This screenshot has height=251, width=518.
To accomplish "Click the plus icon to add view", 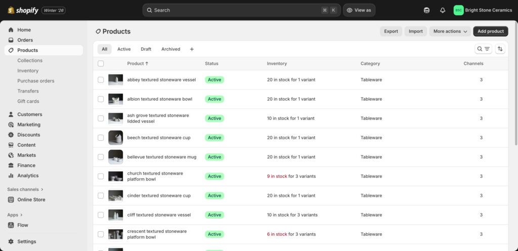I will 192,49.
